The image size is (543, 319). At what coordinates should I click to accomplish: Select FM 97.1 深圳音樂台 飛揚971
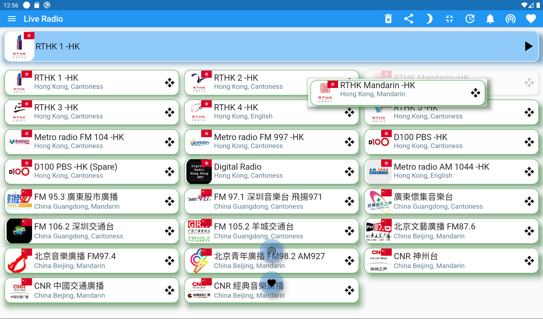pyautogui.click(x=271, y=202)
